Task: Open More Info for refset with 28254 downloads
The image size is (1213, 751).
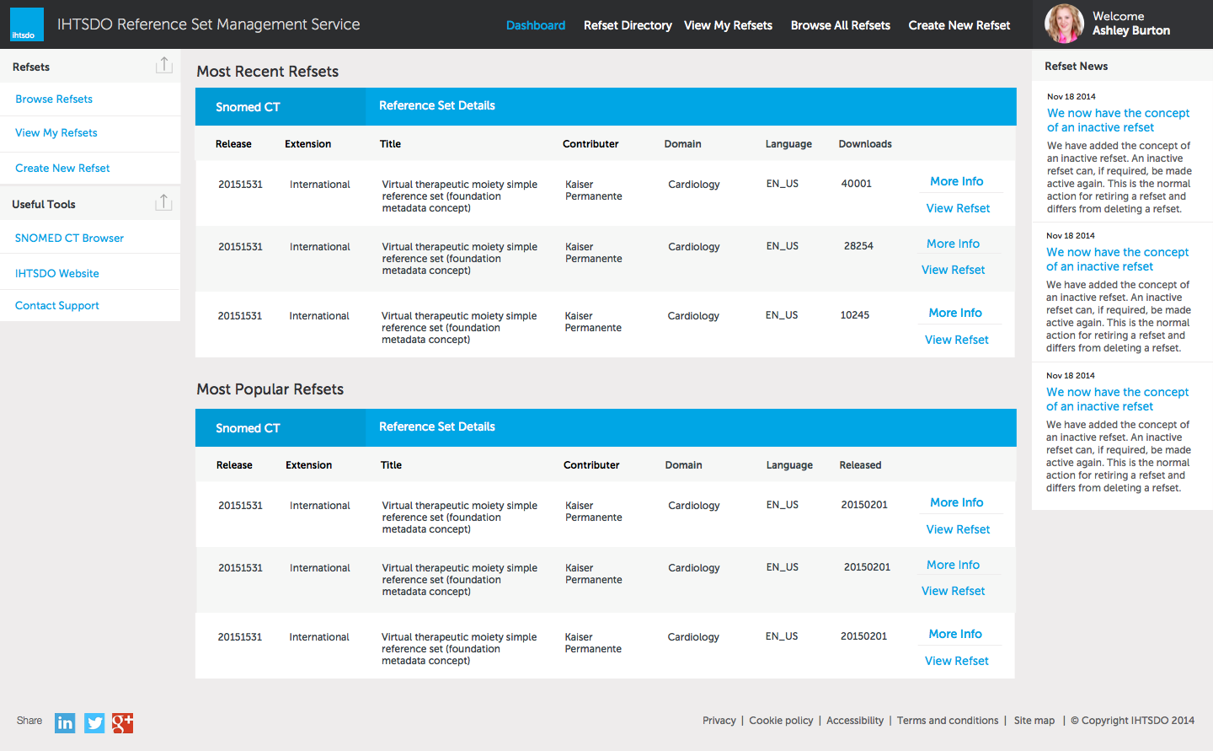Action: 953,244
